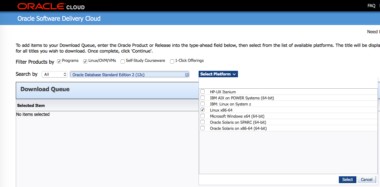Click the Selected Item column header

[31, 105]
